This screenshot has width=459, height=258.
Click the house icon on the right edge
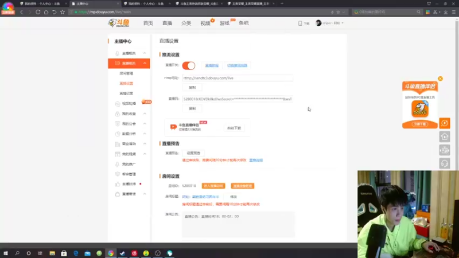coord(445,136)
